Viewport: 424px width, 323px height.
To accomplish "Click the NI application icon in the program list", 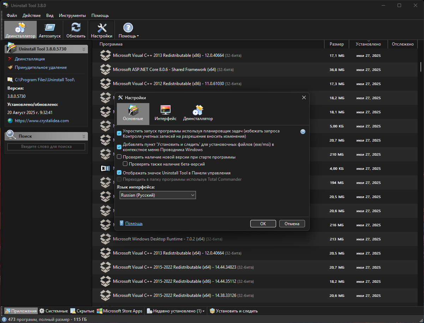I will coord(106,168).
